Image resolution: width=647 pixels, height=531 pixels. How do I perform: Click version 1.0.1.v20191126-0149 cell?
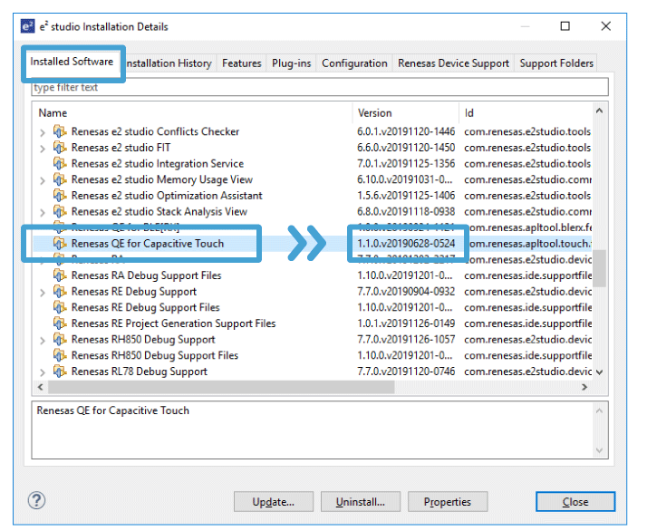pos(406,323)
